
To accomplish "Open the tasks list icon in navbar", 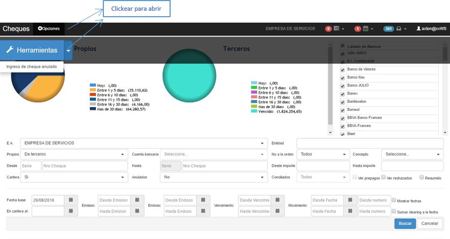I will pos(337,29).
